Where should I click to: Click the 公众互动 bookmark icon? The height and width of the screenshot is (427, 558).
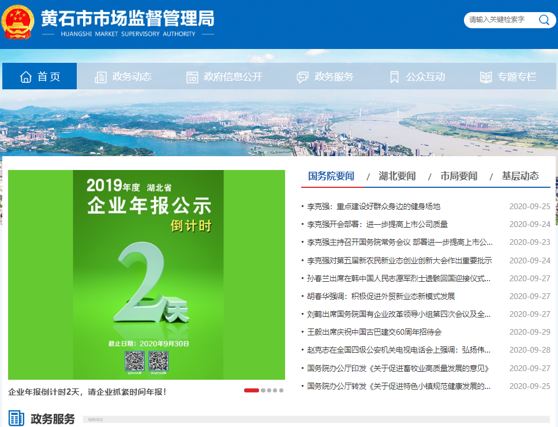(x=394, y=77)
